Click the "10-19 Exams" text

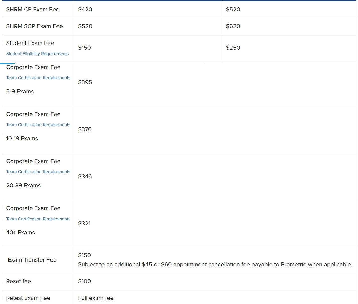tap(22, 138)
